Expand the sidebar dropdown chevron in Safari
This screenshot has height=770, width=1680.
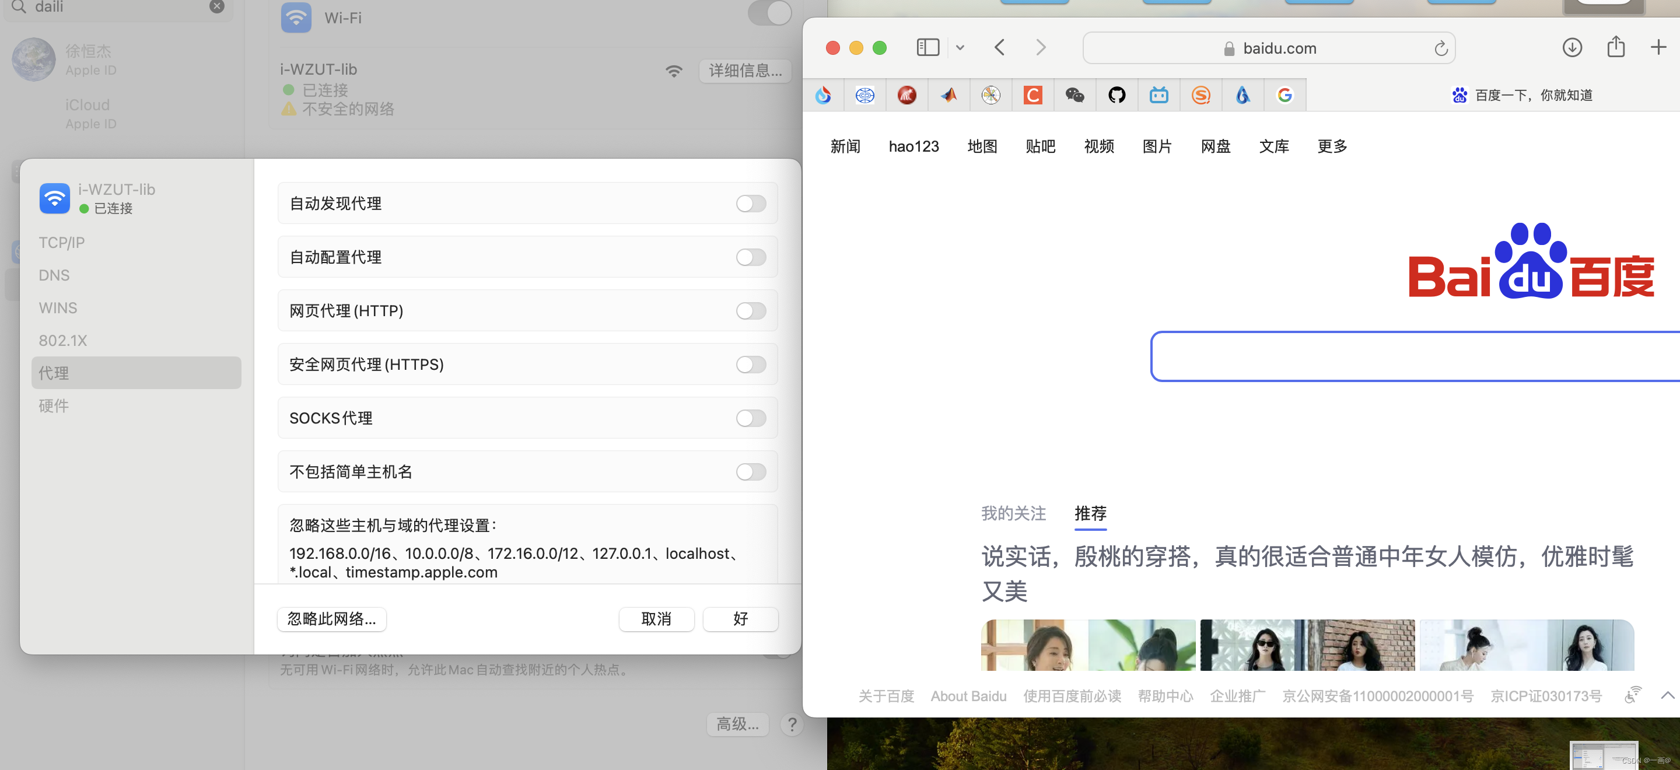tap(960, 48)
